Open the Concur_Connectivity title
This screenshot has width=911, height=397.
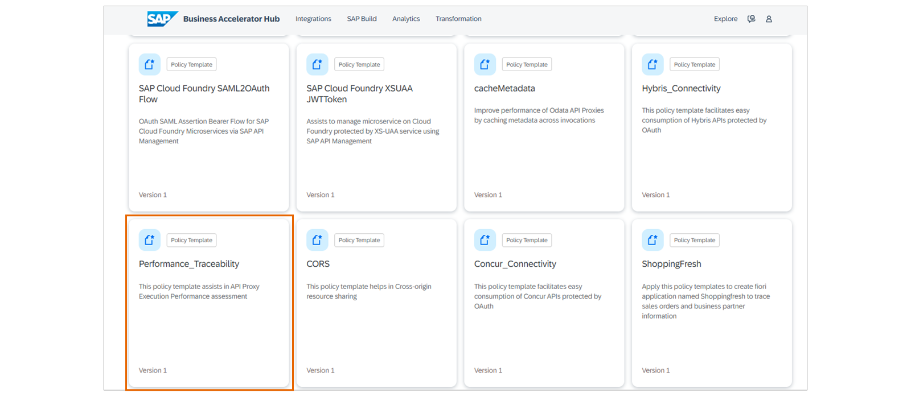(x=515, y=264)
